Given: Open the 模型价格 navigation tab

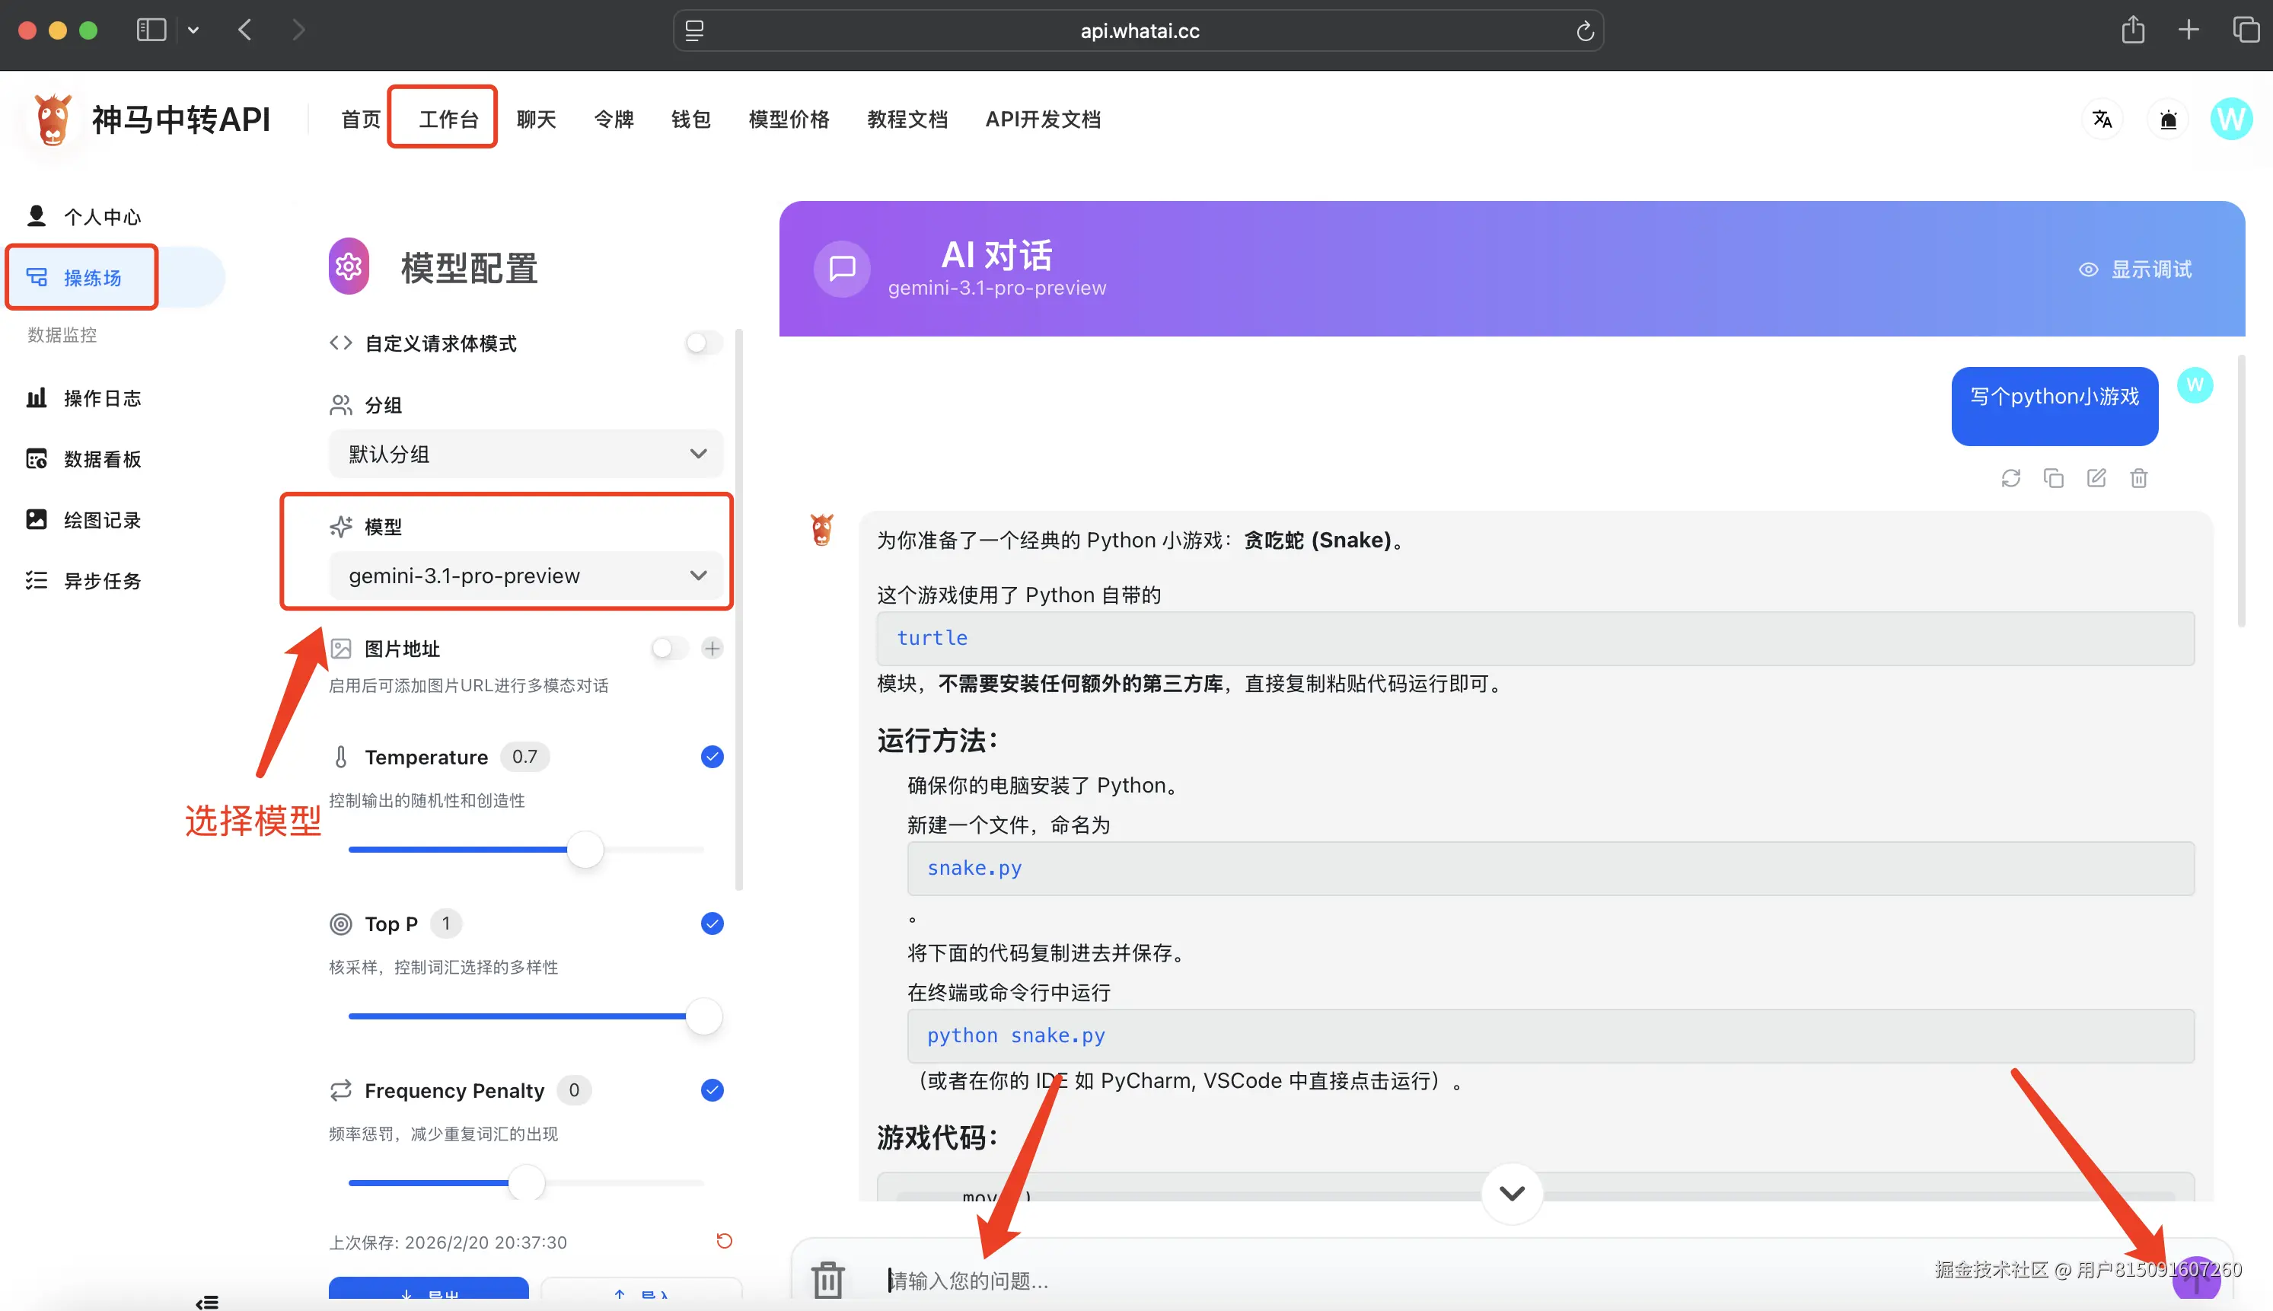Looking at the screenshot, I should click(x=789, y=119).
